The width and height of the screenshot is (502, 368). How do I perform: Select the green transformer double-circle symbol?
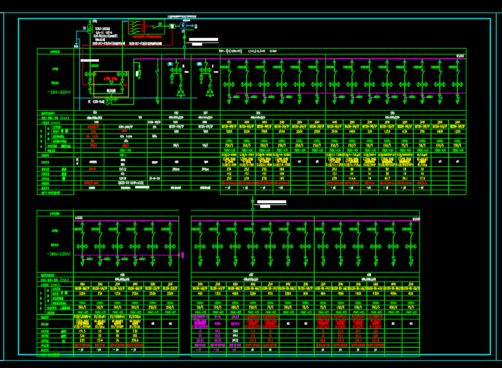click(90, 29)
